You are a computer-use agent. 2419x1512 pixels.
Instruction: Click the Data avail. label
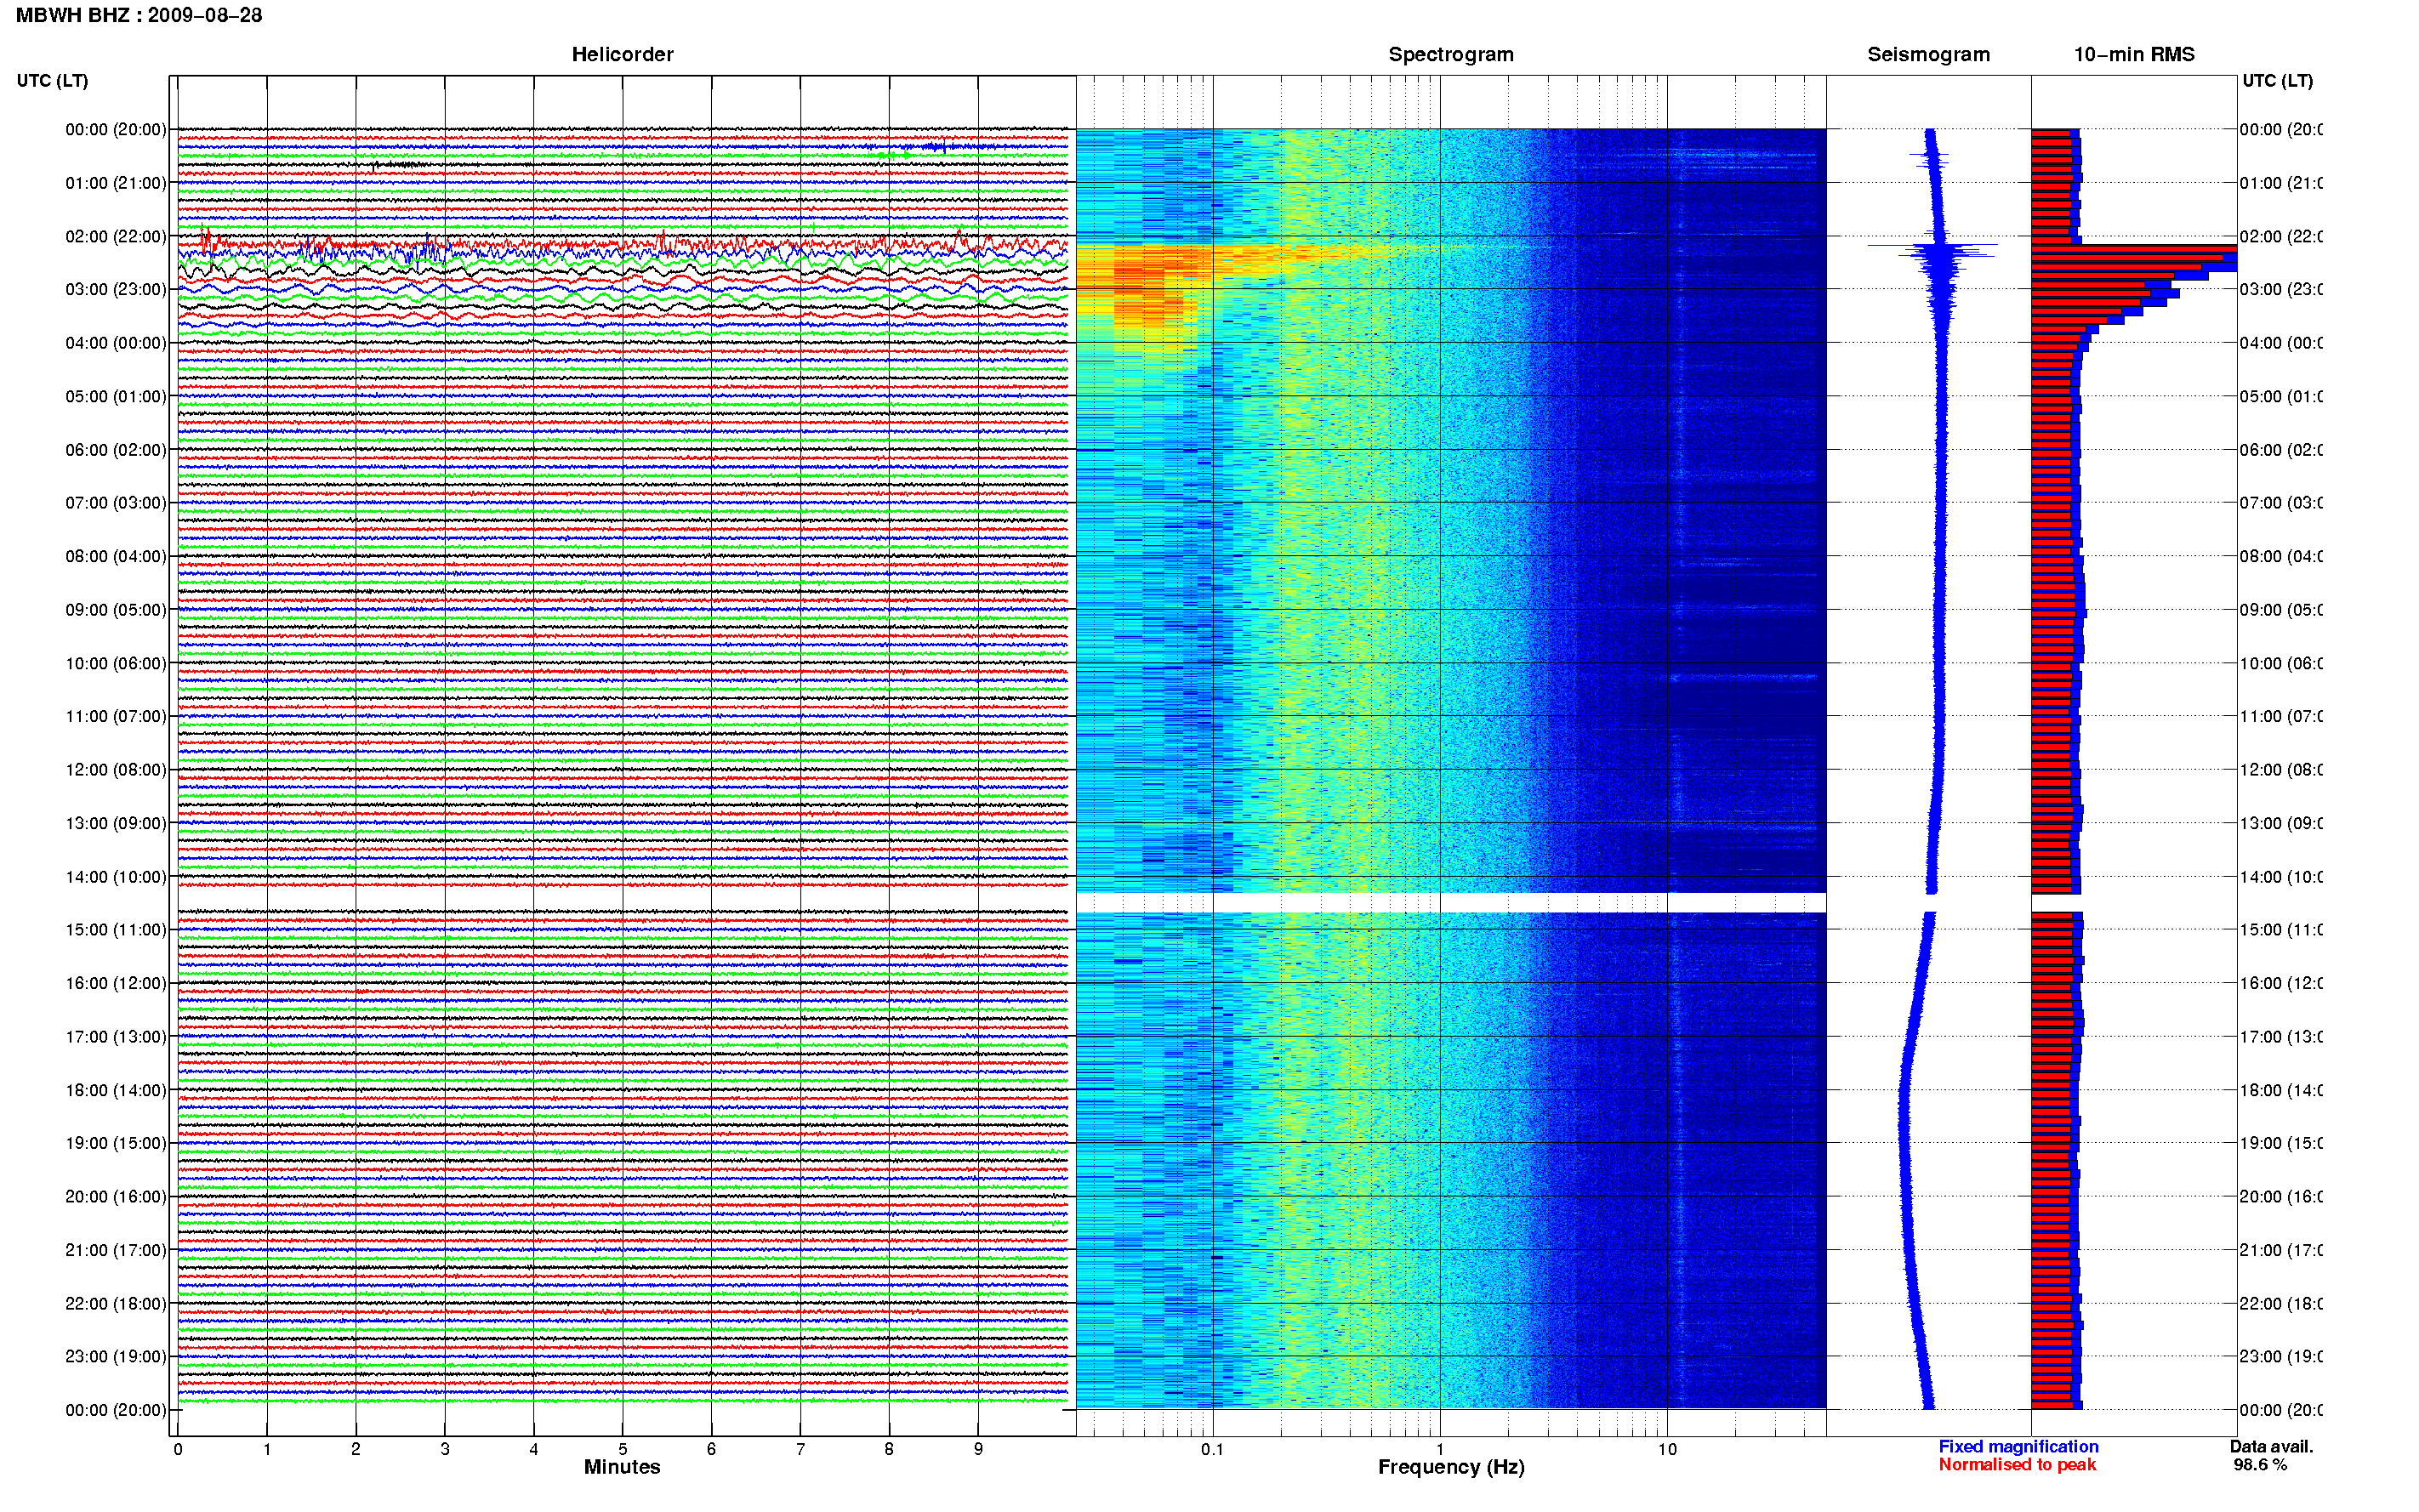point(2271,1447)
